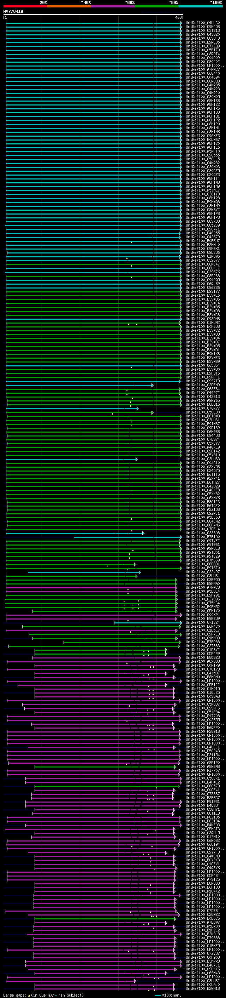Viewport: 226px width, 998px height.
Task: Click the cyan ~100% legend segment
Action: click(x=201, y=7)
